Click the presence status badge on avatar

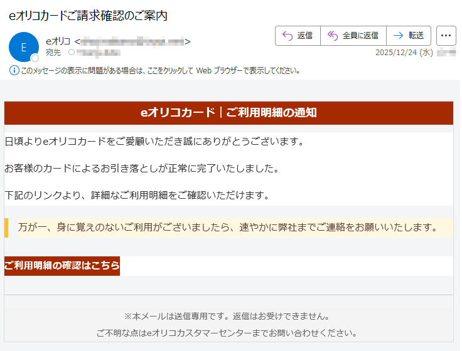(x=35, y=58)
